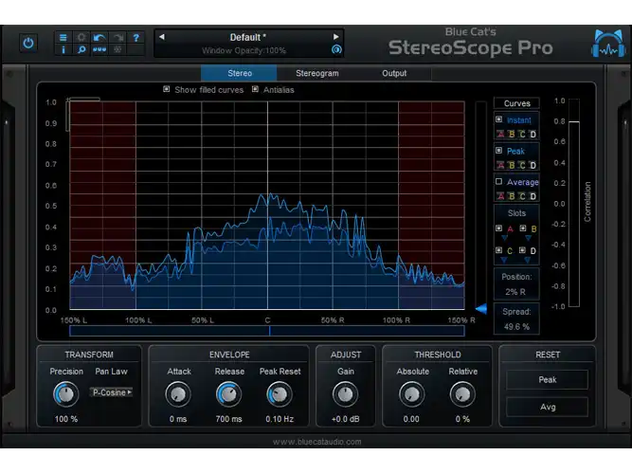Click the Reset Peak button

548,379
